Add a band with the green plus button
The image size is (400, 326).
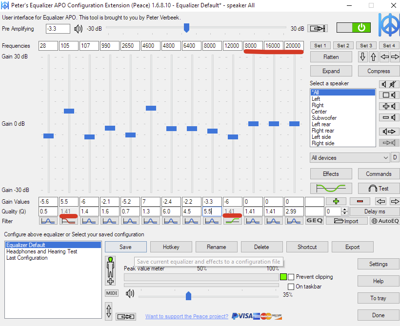point(336,201)
